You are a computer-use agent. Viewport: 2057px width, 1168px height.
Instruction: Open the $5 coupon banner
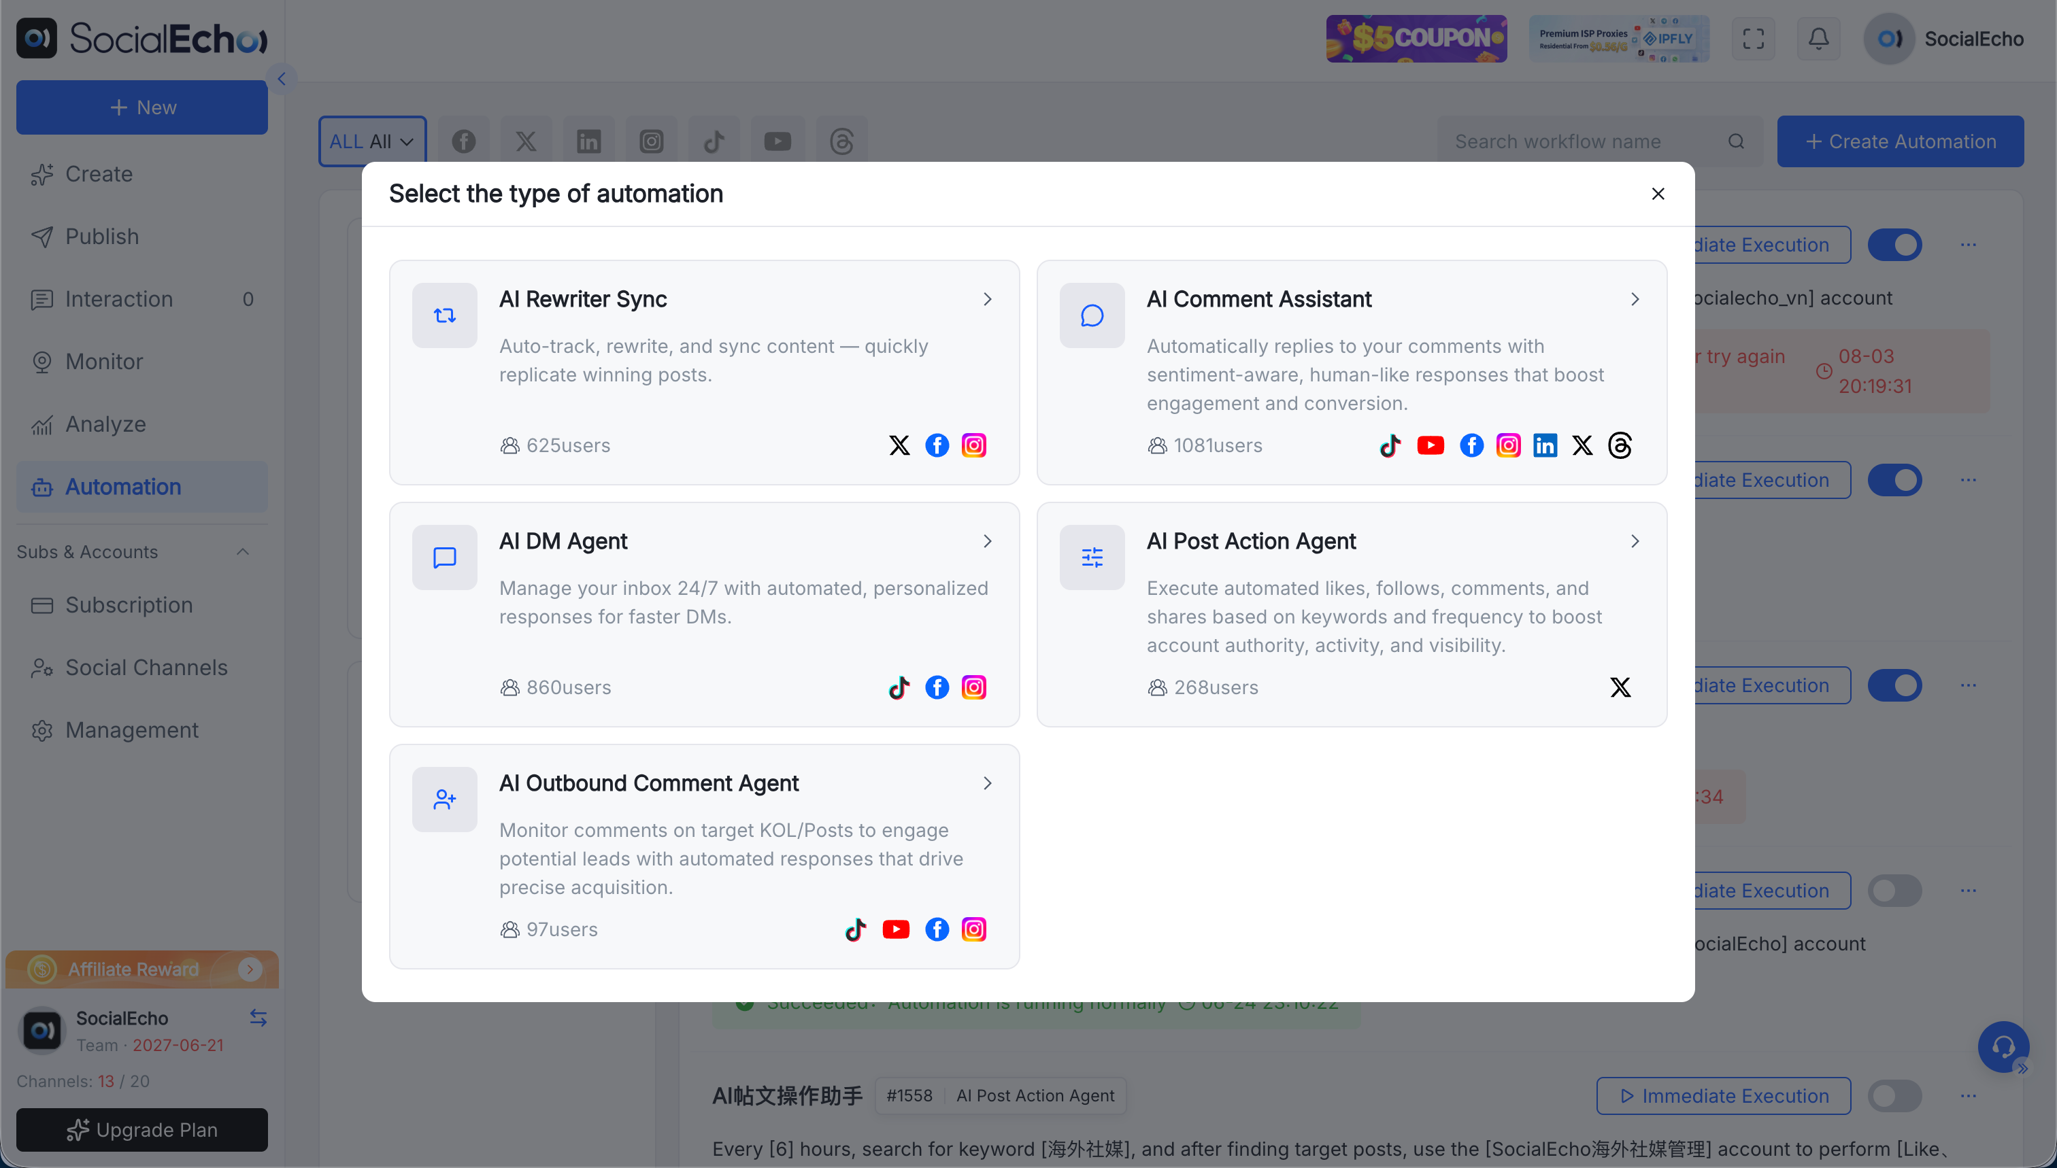pyautogui.click(x=1416, y=39)
